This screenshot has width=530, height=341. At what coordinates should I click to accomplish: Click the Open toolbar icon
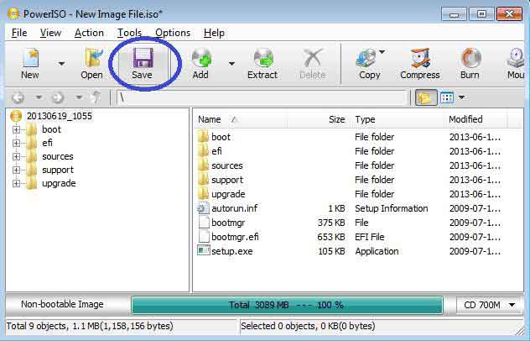[x=91, y=64]
